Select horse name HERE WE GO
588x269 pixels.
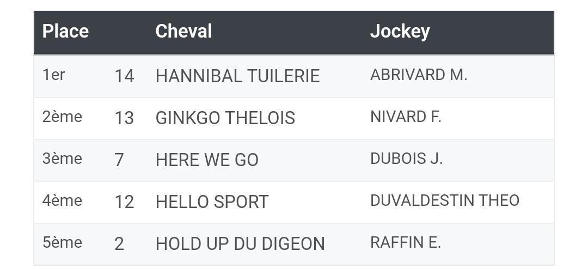click(207, 160)
